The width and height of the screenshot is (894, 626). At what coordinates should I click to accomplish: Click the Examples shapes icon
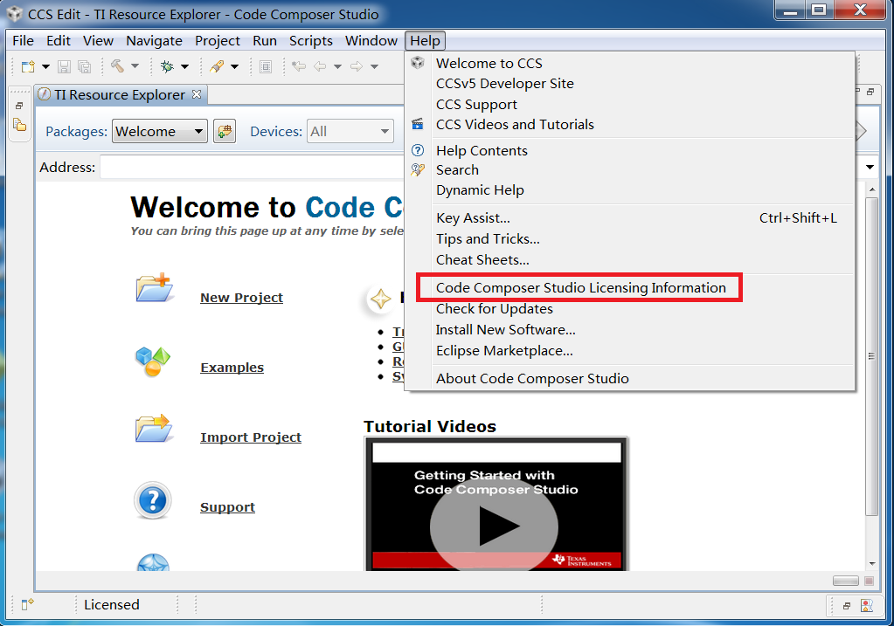pyautogui.click(x=153, y=361)
